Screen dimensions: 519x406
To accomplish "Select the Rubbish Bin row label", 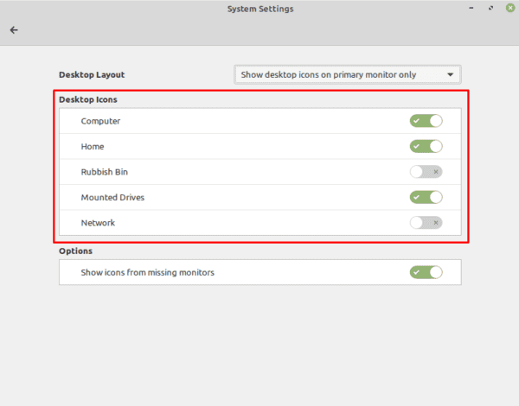I will pyautogui.click(x=105, y=172).
